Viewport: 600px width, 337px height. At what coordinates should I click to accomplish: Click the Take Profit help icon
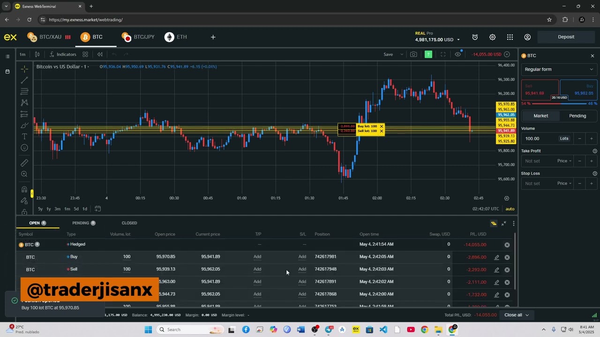click(x=595, y=151)
